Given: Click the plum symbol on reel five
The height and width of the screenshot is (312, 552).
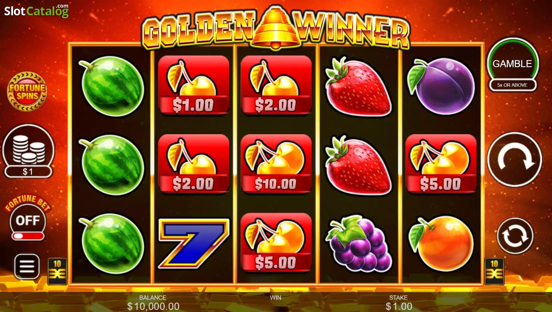Looking at the screenshot, I should click(441, 86).
